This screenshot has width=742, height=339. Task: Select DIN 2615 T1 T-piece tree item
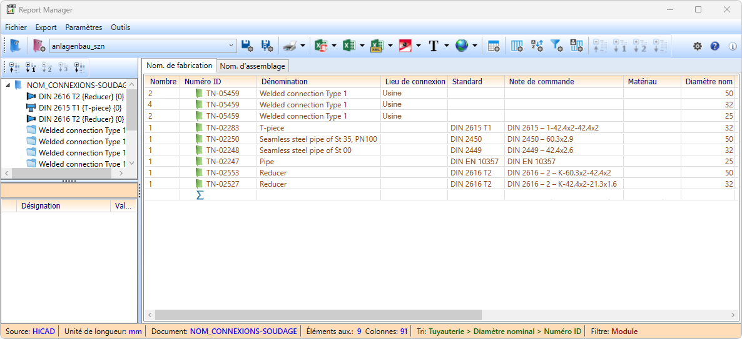(79, 108)
